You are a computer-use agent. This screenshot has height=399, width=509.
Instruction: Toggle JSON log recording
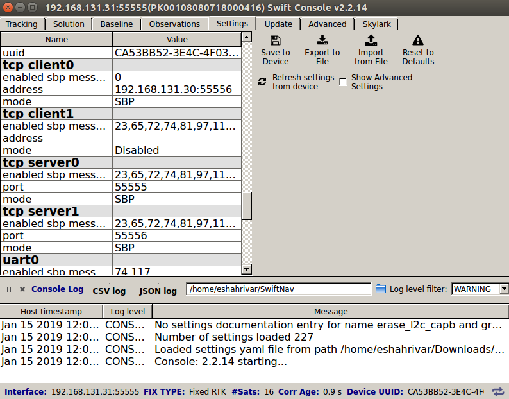158,291
